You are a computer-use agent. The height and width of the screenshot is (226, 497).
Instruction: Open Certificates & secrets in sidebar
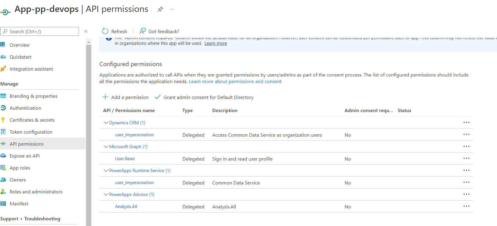point(32,120)
